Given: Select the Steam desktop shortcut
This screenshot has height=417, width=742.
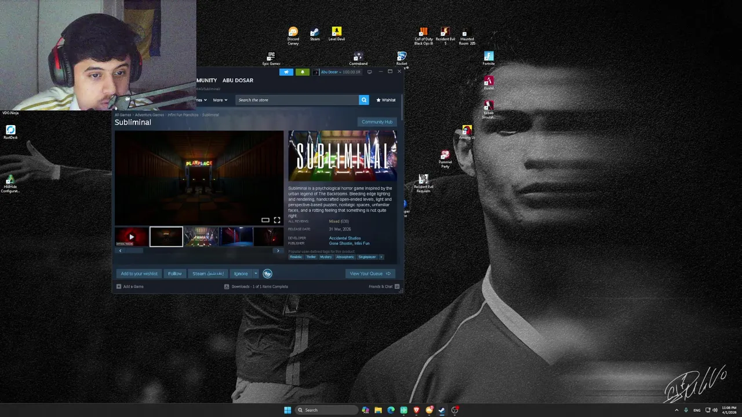Looking at the screenshot, I should tap(315, 34).
